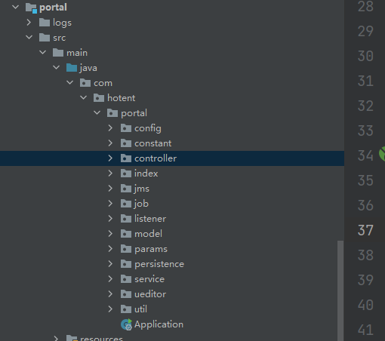The height and width of the screenshot is (341, 385).
Task: Click the ueditor package icon
Action: click(x=126, y=294)
